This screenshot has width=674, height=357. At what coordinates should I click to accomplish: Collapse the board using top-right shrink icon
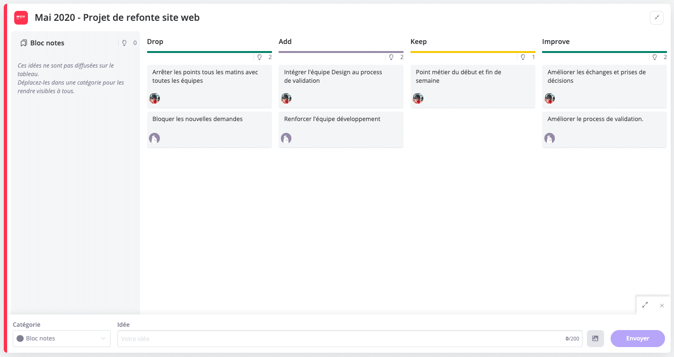click(656, 18)
